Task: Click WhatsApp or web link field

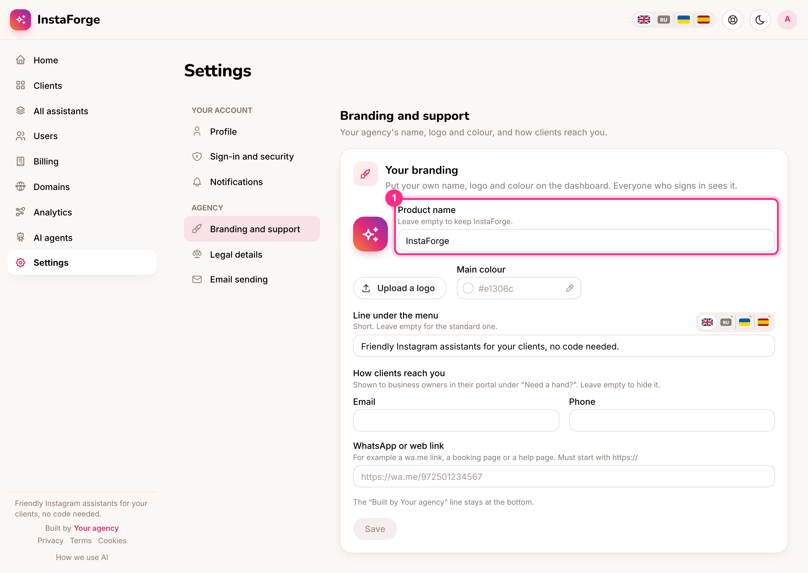Action: point(564,477)
